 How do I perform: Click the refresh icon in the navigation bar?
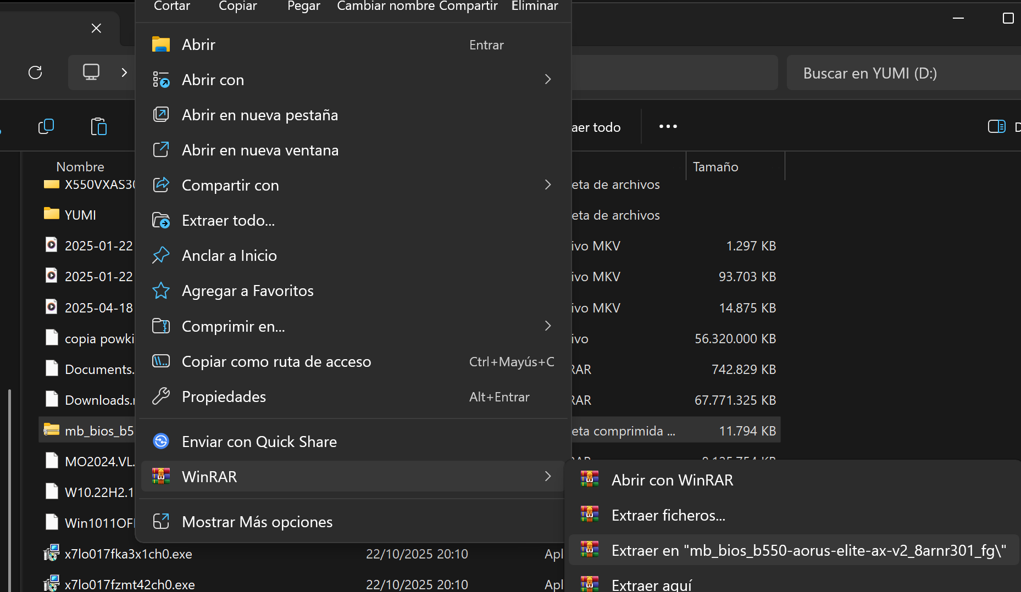pyautogui.click(x=35, y=72)
